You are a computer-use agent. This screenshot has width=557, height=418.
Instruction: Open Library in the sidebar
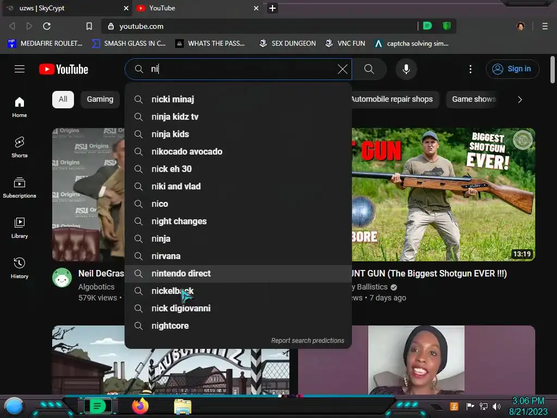click(x=20, y=228)
